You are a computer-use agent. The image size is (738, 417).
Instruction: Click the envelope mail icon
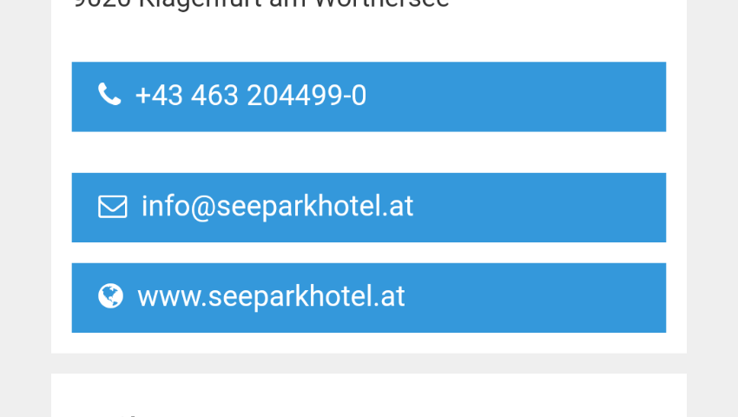tap(113, 207)
